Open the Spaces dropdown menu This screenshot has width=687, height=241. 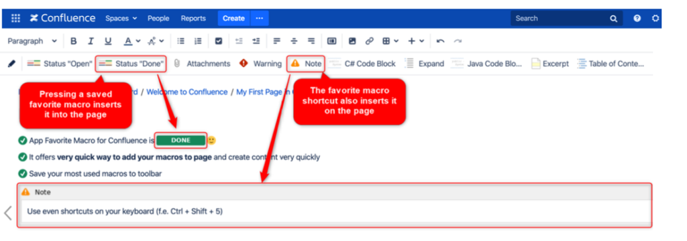(x=121, y=18)
